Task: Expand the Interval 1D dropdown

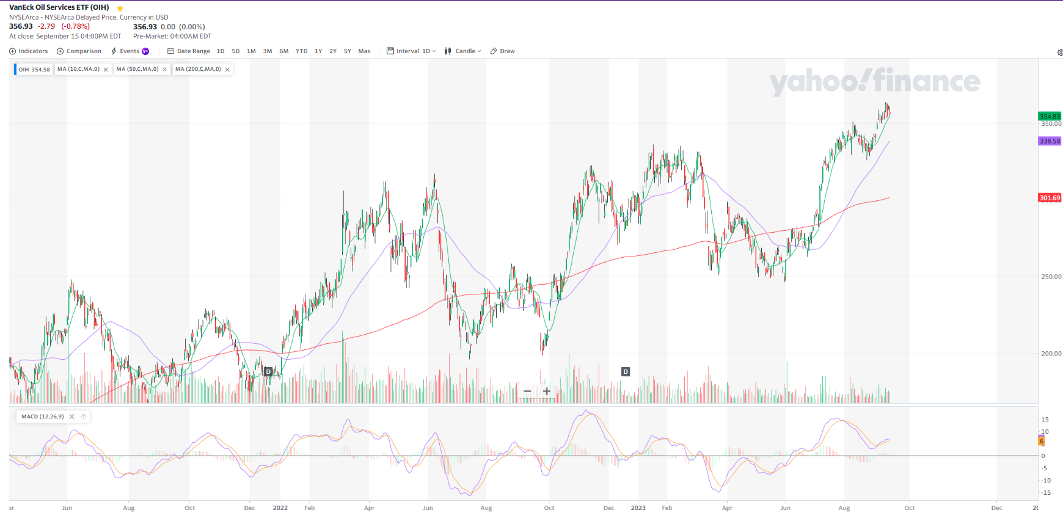Action: pos(411,51)
